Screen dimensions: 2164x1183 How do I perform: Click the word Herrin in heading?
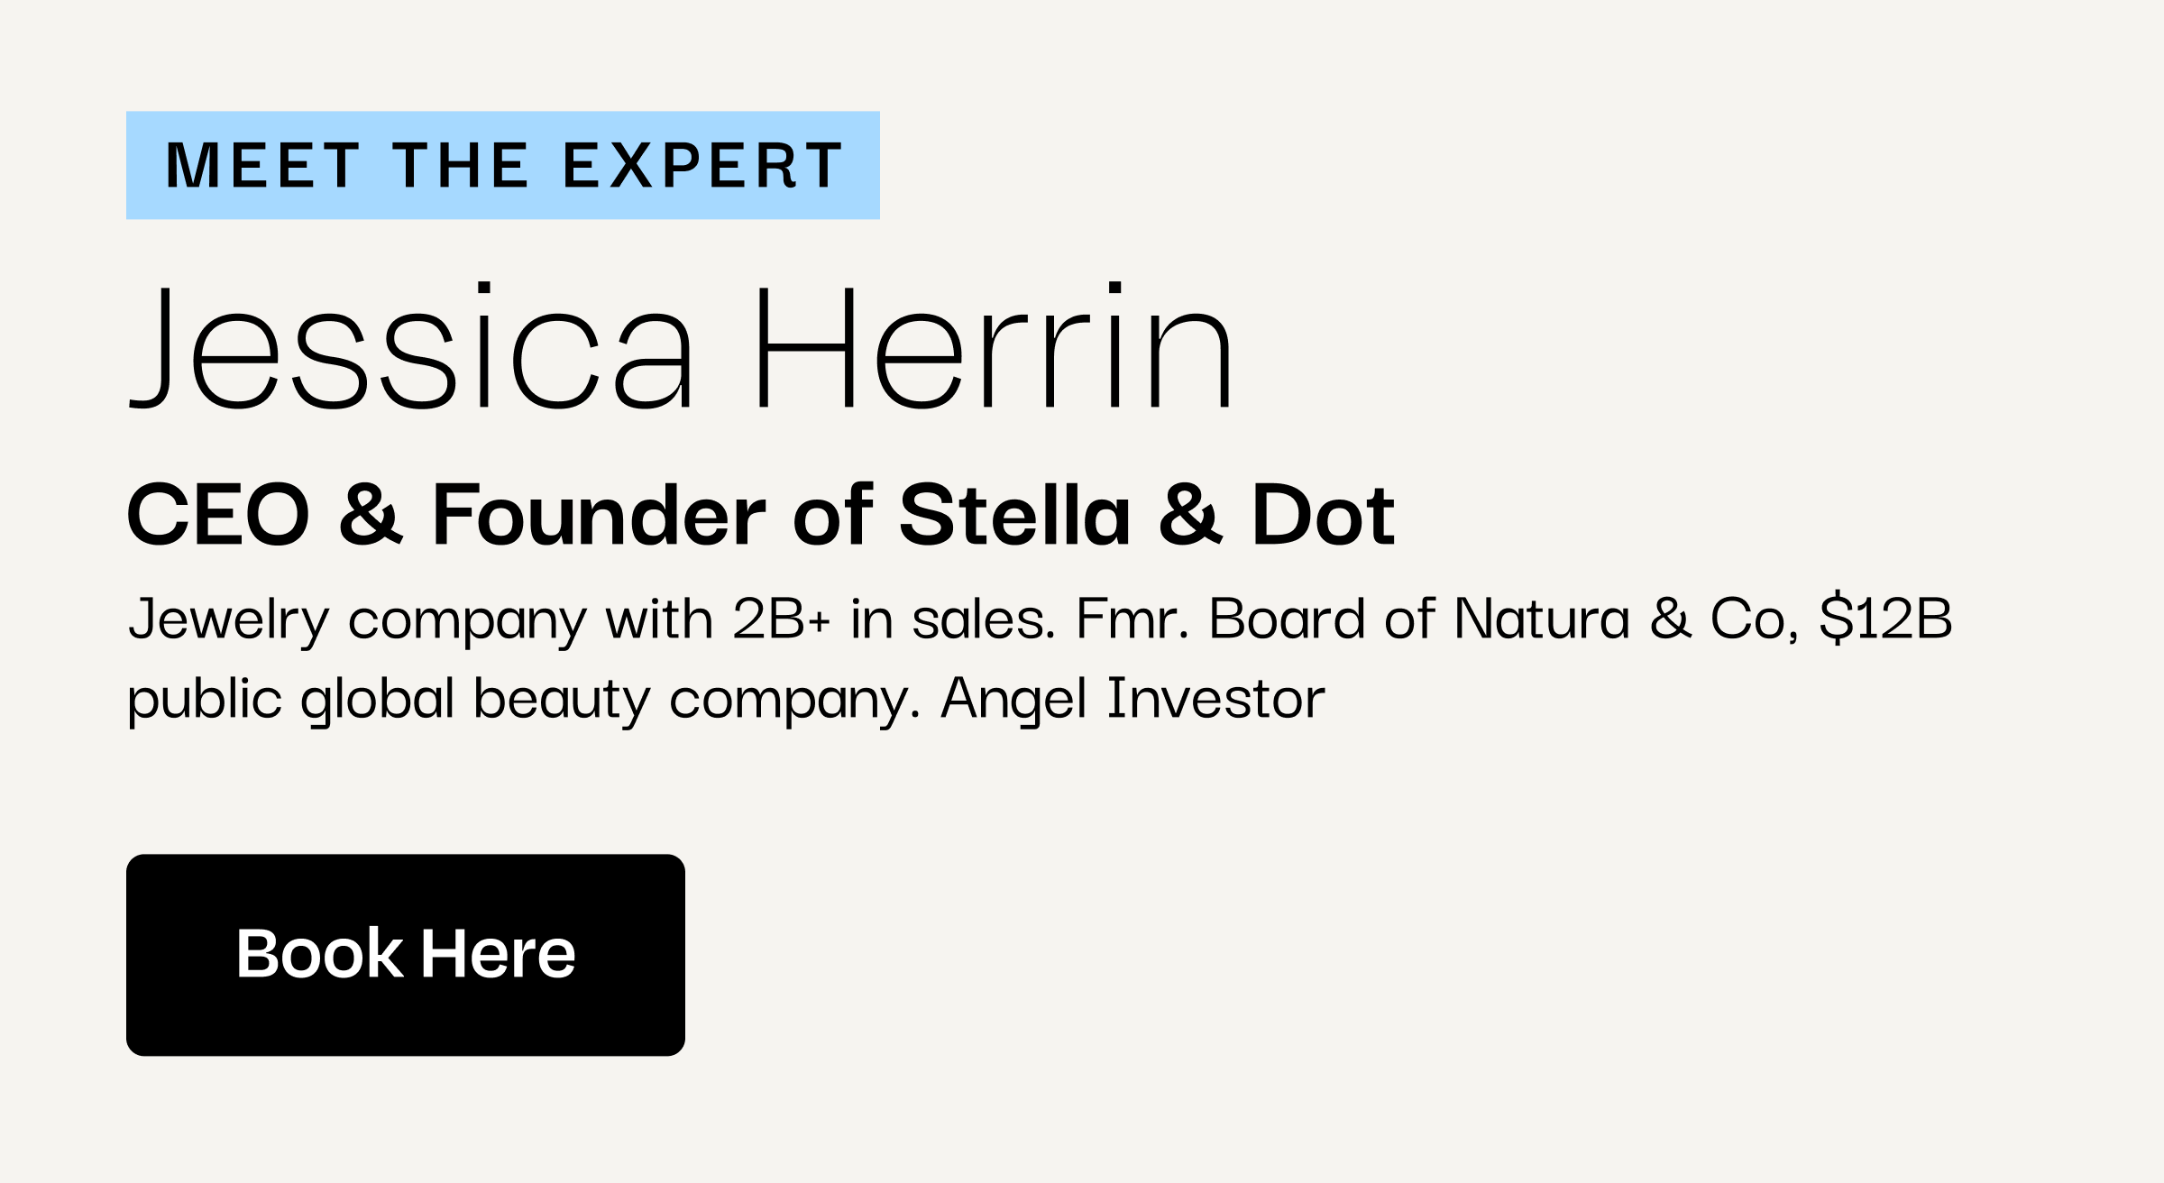point(994,345)
